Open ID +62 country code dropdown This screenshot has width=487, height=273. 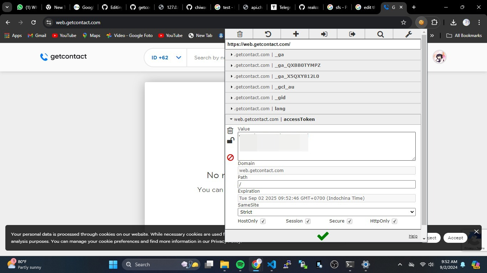click(166, 58)
